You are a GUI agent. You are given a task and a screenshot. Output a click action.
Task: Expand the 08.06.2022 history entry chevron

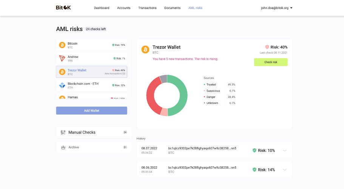285,170
